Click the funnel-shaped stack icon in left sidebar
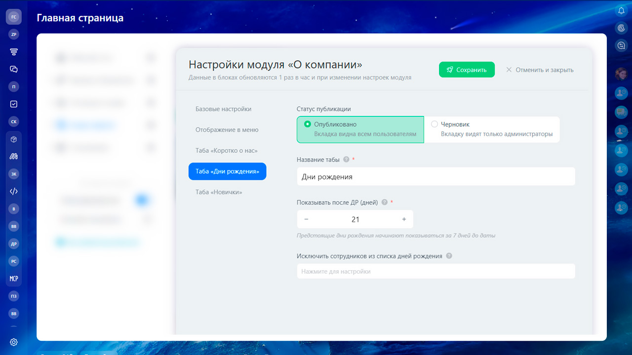Screen dimensions: 632x355 [14, 52]
